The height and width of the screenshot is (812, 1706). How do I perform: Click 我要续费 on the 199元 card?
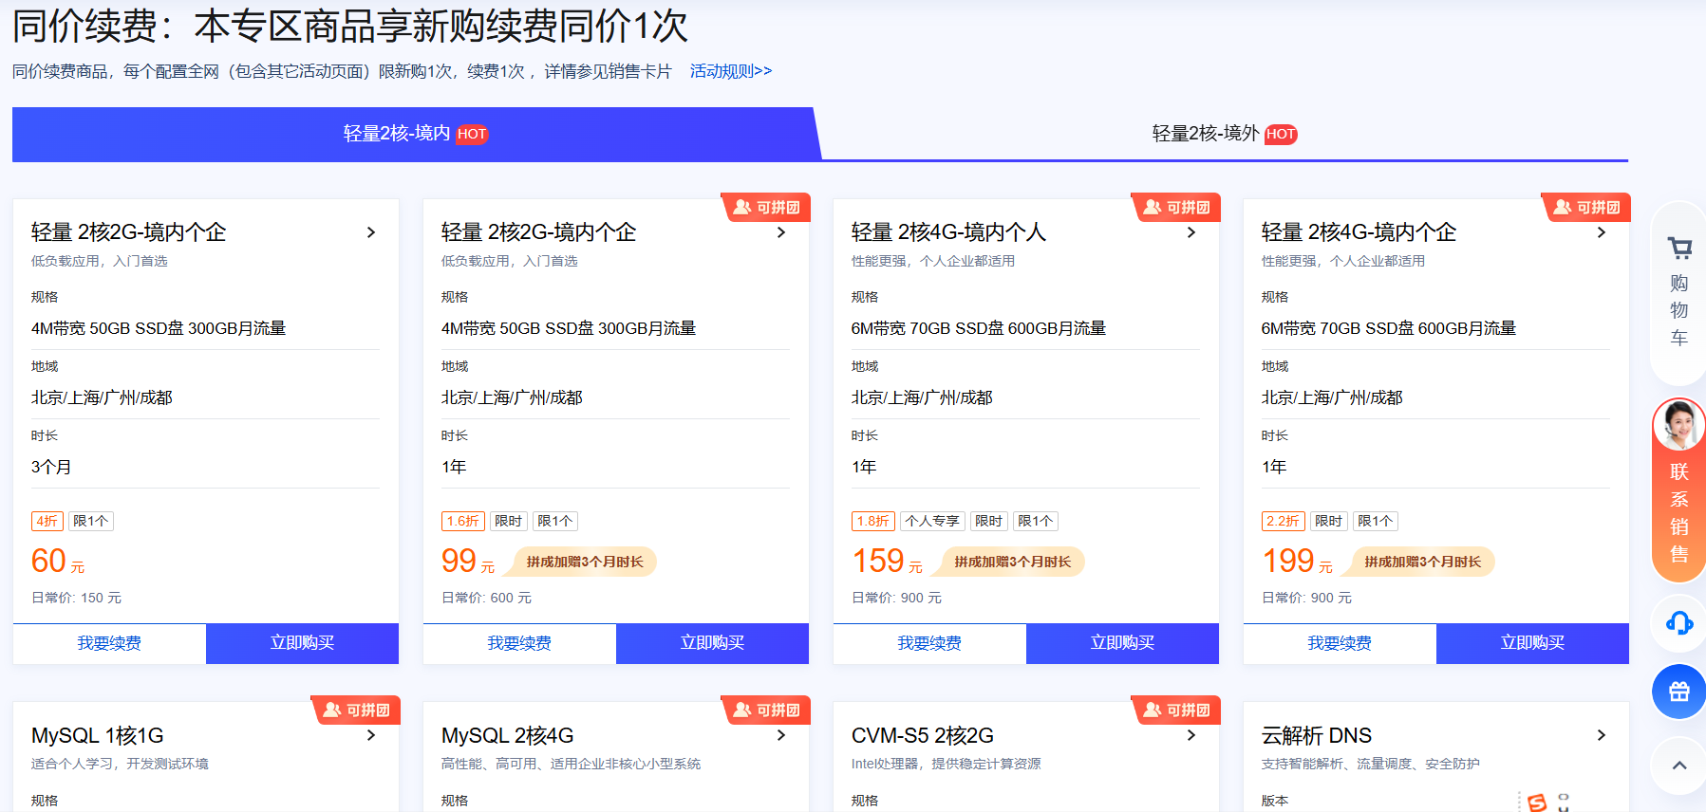tap(1340, 643)
